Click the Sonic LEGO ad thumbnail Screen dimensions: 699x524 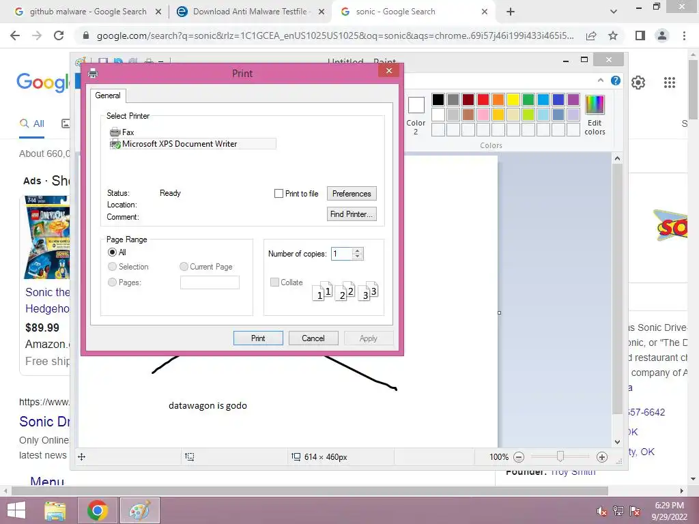[47, 237]
